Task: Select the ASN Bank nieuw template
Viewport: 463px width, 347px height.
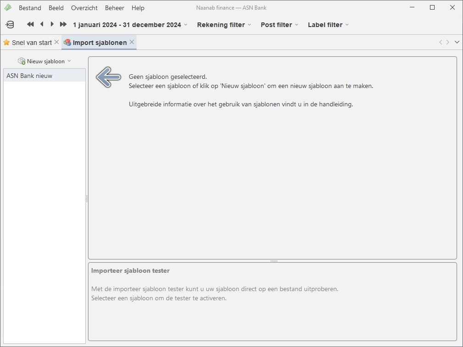Action: 29,76
